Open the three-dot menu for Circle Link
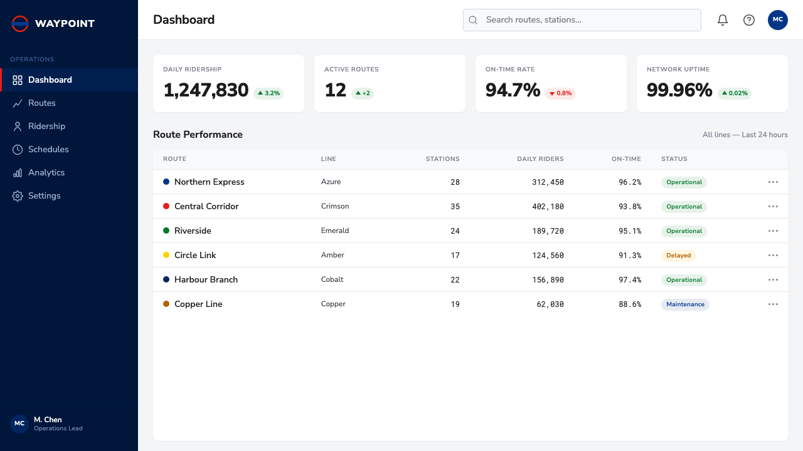The image size is (803, 451). point(773,256)
